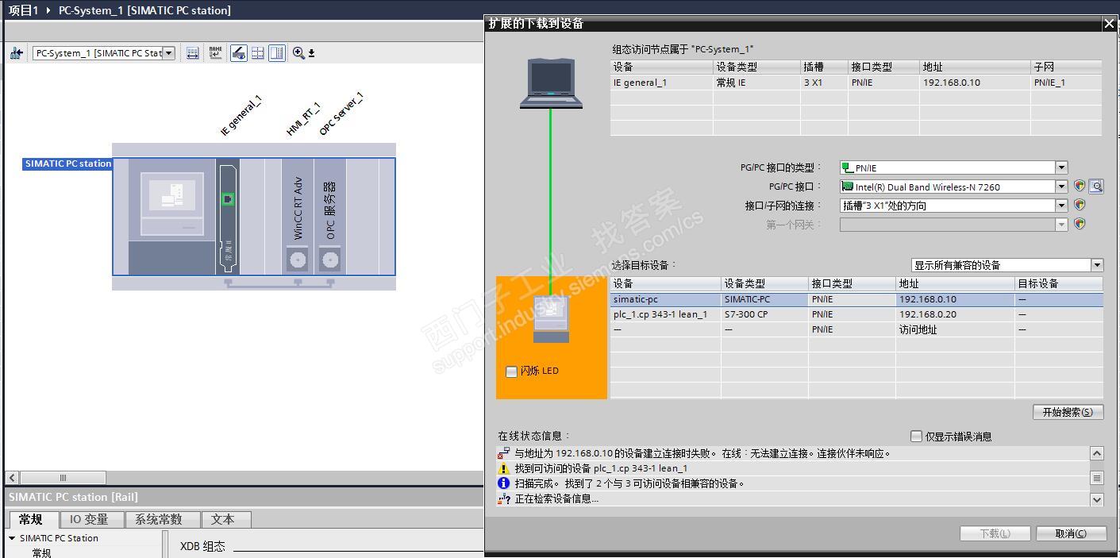Click the blue info icon for scan complete
Screen dimensions: 1120x558
point(503,483)
